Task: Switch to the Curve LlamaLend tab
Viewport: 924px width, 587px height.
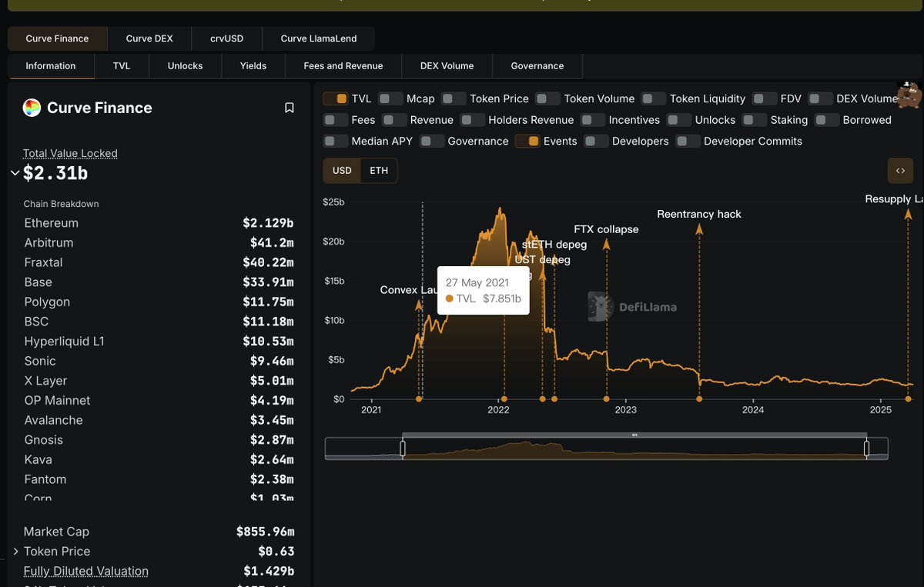Action: [x=319, y=38]
